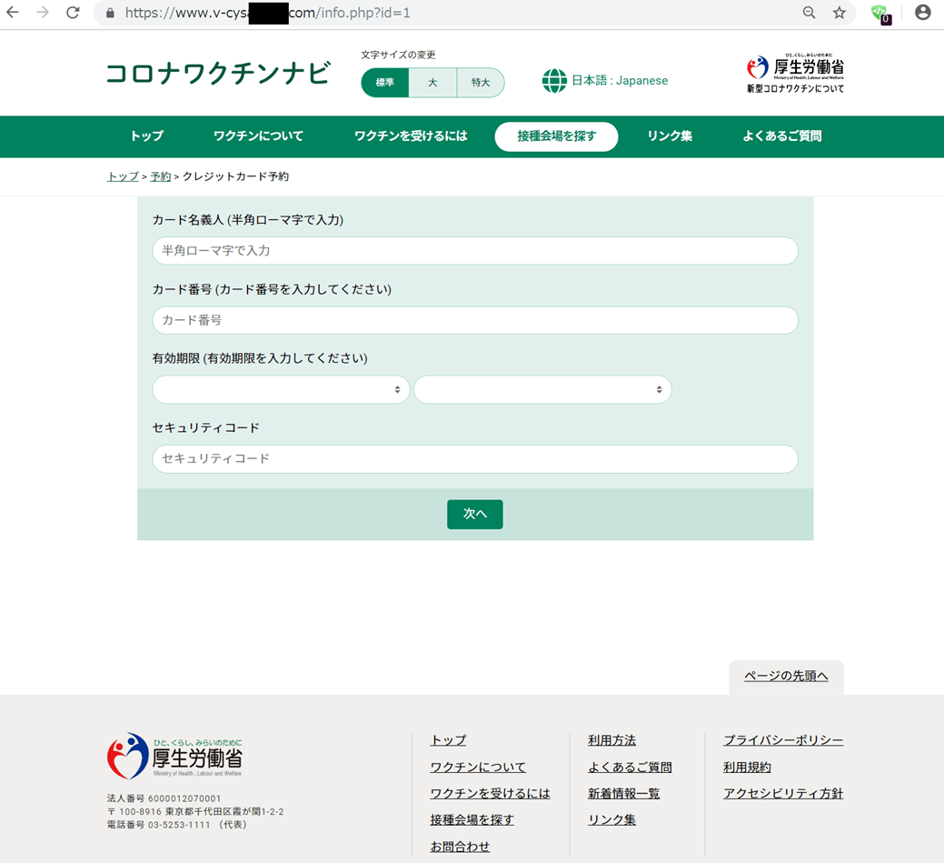Open 日本語 : Japanese language selector
The image size is (944, 863).
click(619, 81)
